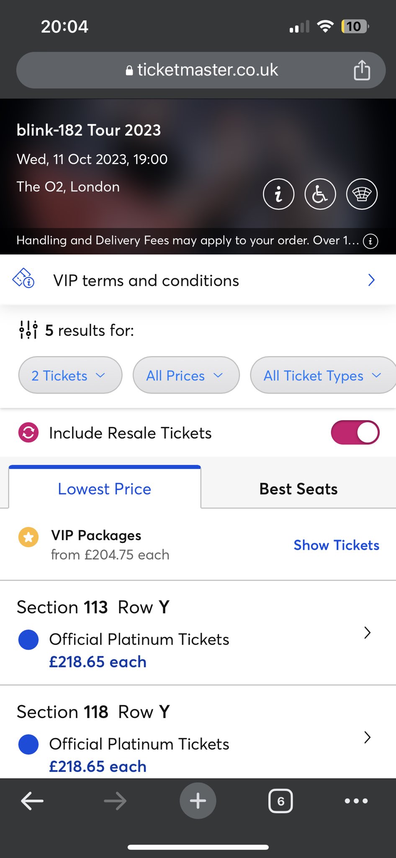
Task: Open the All Ticket Types dropdown
Action: point(322,375)
